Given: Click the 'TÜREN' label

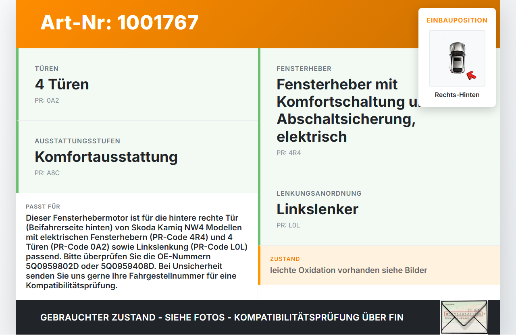Looking at the screenshot, I should pyautogui.click(x=47, y=68).
